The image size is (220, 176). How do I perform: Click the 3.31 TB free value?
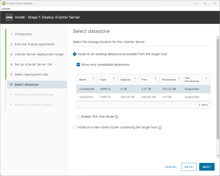coord(146,89)
